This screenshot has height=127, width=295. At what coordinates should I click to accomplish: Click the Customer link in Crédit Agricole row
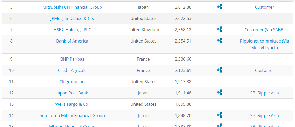(265, 70)
